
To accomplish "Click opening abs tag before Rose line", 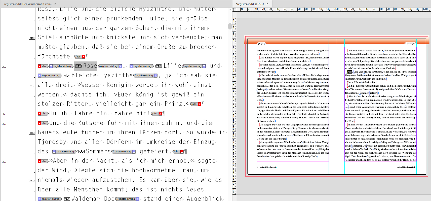I will tap(43, 66).
